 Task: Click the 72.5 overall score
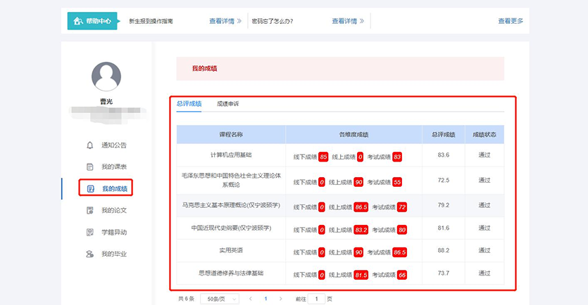443,180
